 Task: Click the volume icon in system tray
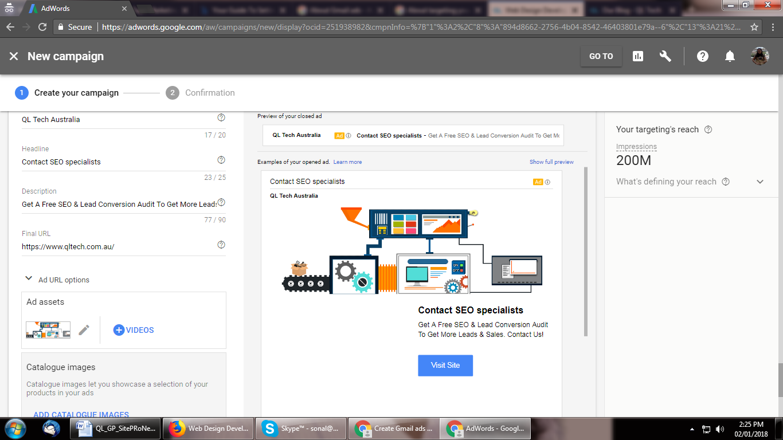click(720, 429)
